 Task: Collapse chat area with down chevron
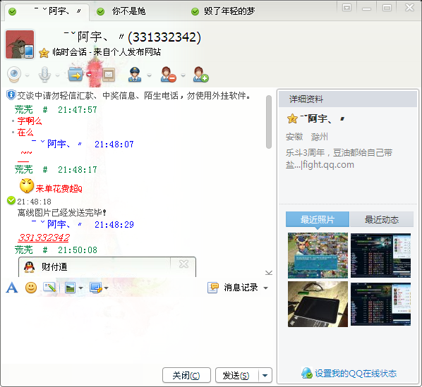pos(269,273)
